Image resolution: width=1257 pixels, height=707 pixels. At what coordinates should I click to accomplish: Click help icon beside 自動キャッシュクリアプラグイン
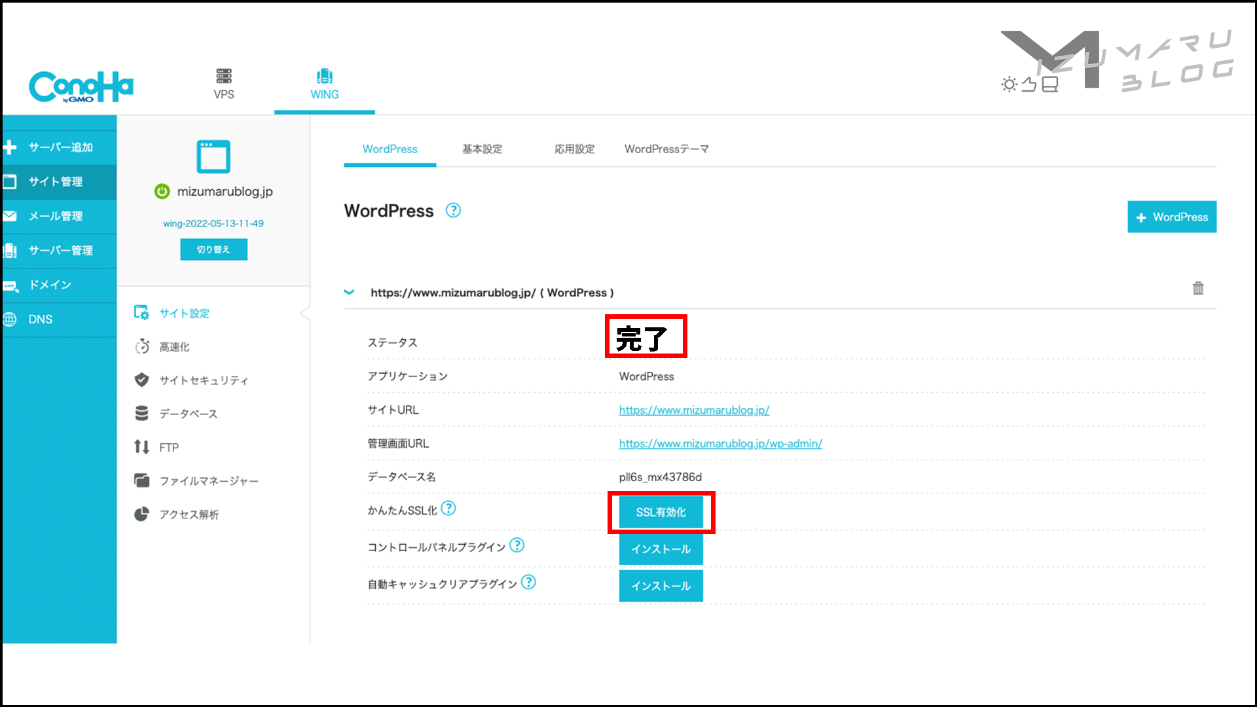528,582
